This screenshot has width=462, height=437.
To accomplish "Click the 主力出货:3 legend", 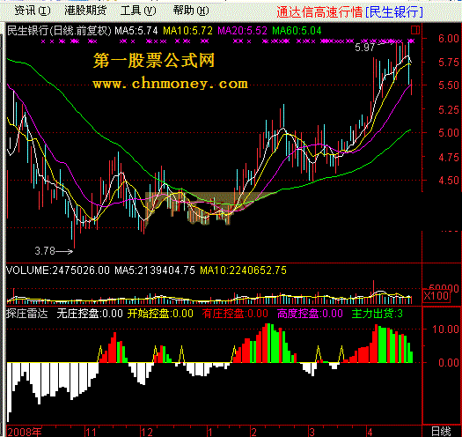I will (x=378, y=314).
